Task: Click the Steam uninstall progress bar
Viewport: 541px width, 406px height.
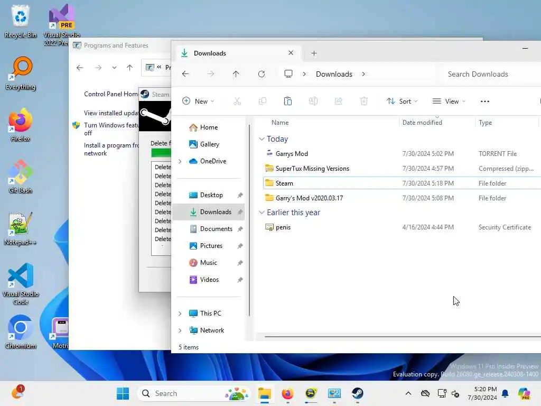Action: pyautogui.click(x=161, y=153)
